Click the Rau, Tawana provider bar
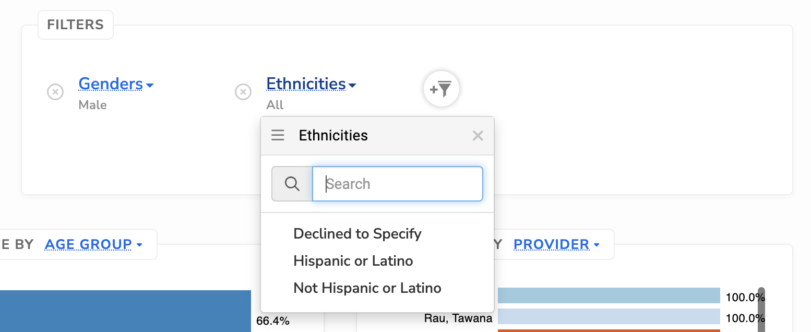The image size is (811, 332). pyautogui.click(x=609, y=317)
